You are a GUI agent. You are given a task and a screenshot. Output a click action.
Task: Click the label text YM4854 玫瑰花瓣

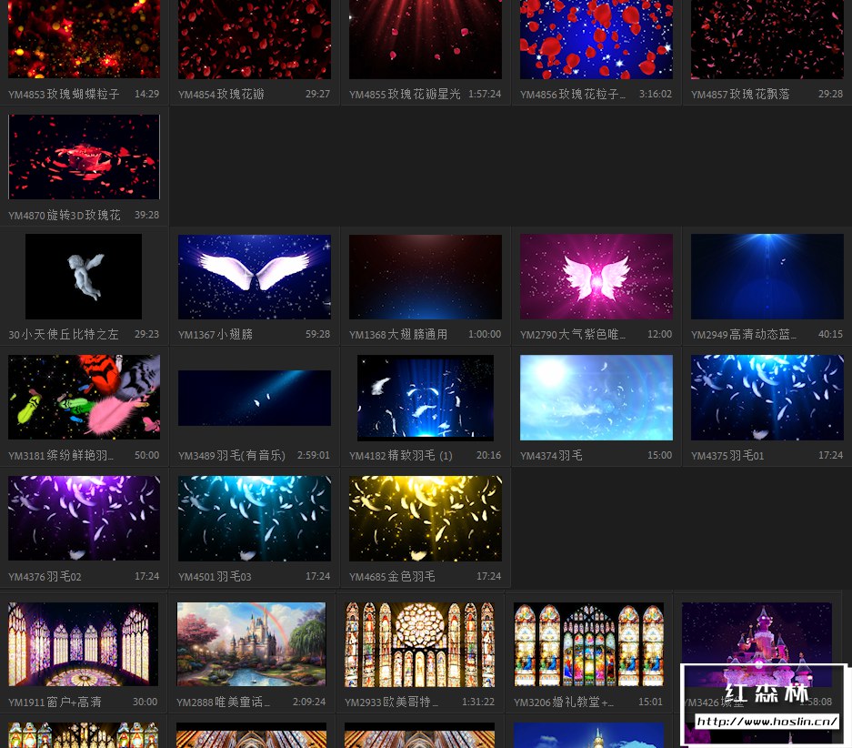(x=221, y=94)
